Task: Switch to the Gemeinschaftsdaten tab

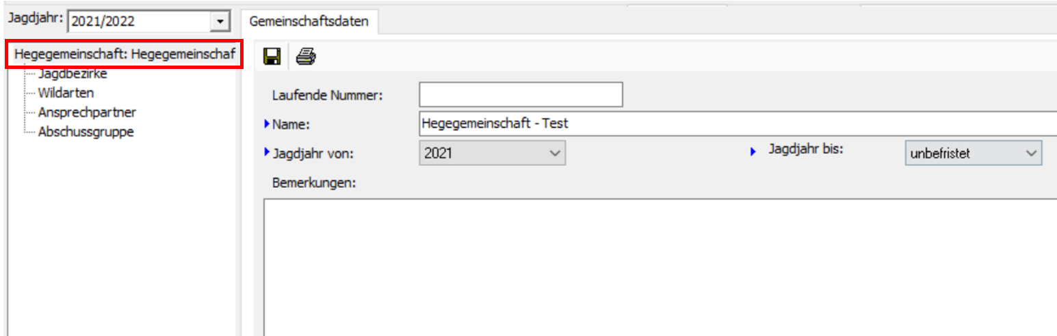Action: 309,21
